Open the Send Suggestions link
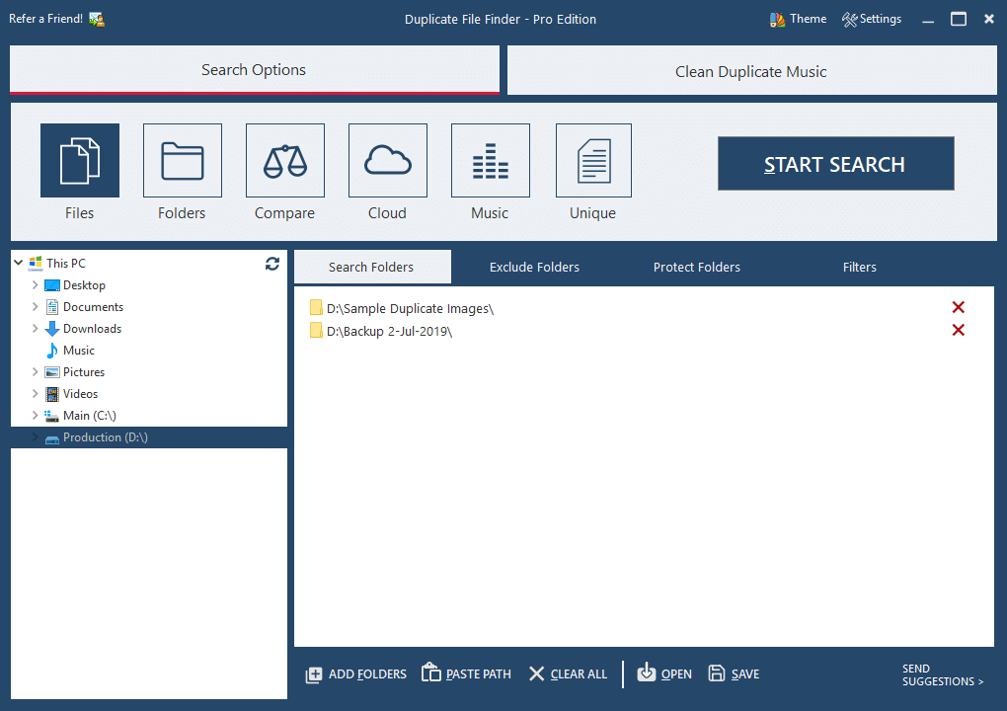 (x=942, y=674)
